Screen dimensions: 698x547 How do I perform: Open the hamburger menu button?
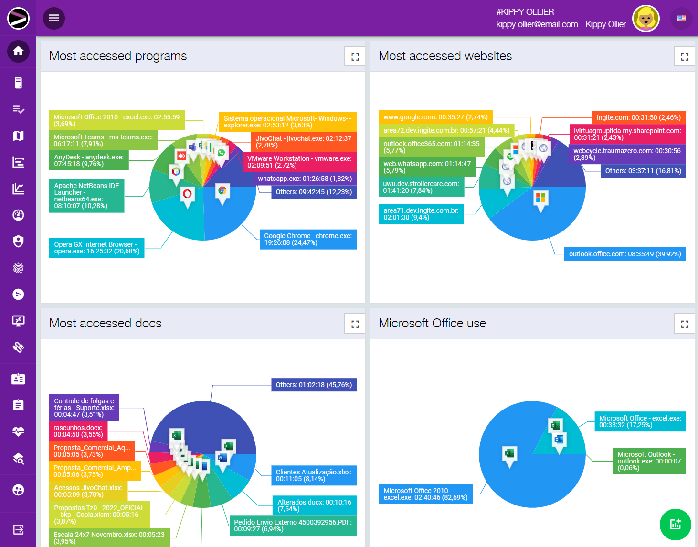click(54, 18)
